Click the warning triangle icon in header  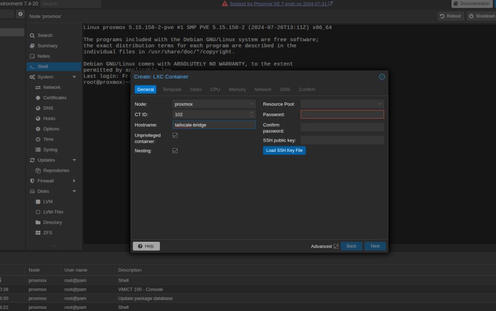pos(225,4)
